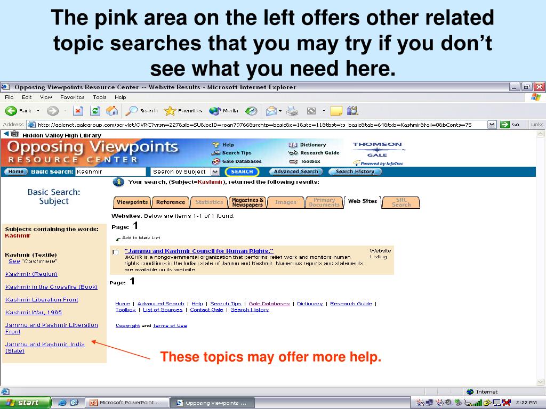Click List of Sources footer link
The width and height of the screenshot is (546, 409).
[x=163, y=309]
